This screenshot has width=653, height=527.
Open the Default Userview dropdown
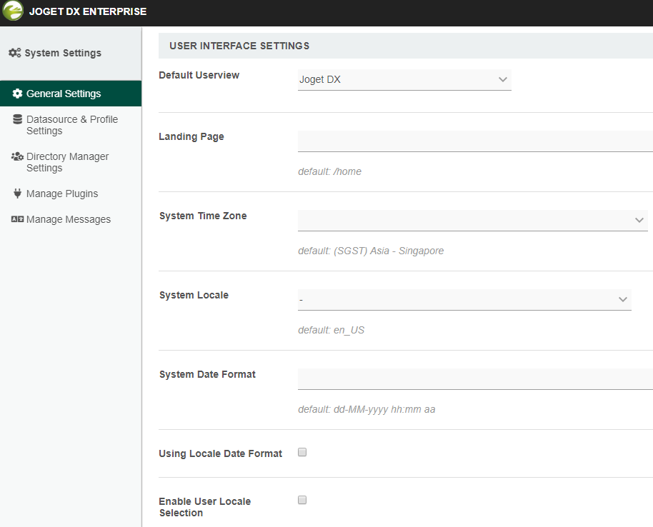(x=404, y=80)
